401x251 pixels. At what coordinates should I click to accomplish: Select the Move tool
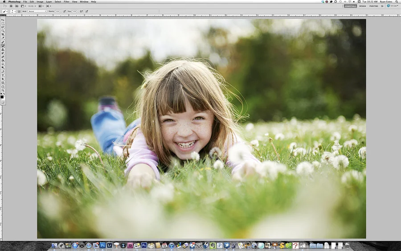pyautogui.click(x=3, y=20)
